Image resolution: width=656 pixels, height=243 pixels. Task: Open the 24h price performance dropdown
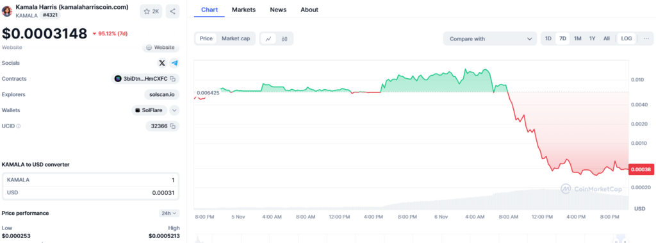(168, 214)
